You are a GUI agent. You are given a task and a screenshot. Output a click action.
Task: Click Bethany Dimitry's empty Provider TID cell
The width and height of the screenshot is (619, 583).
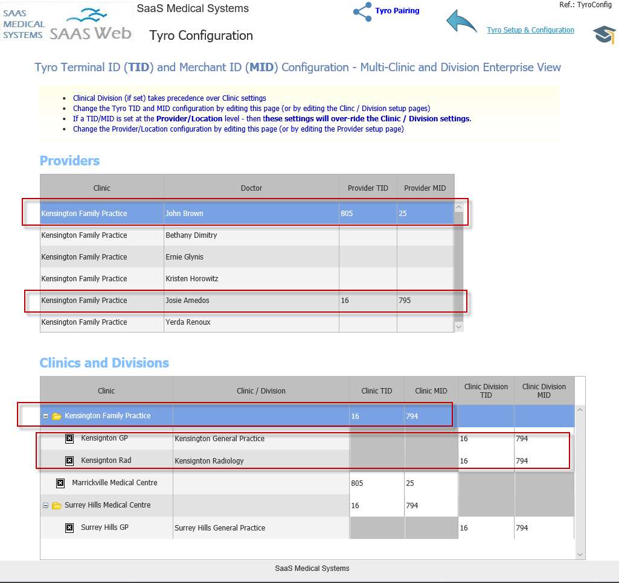tap(368, 235)
